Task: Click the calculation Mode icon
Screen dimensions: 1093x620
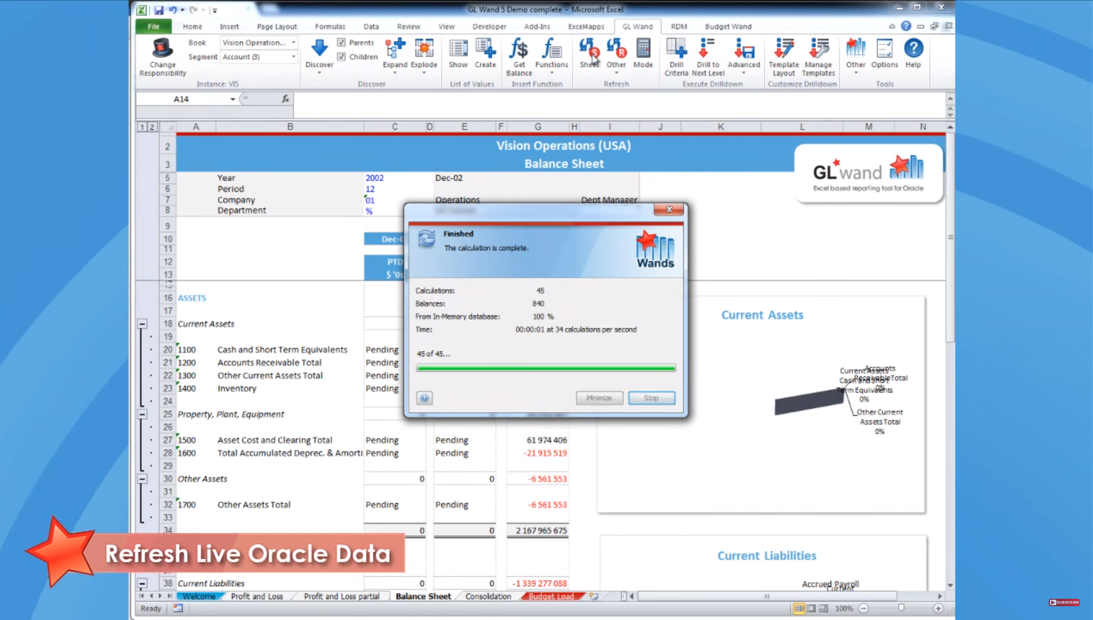Action: [643, 49]
